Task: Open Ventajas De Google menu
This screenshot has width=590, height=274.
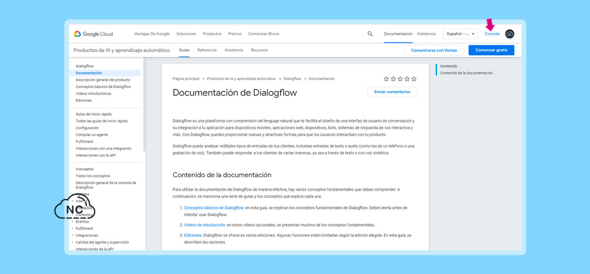Action: (x=152, y=34)
